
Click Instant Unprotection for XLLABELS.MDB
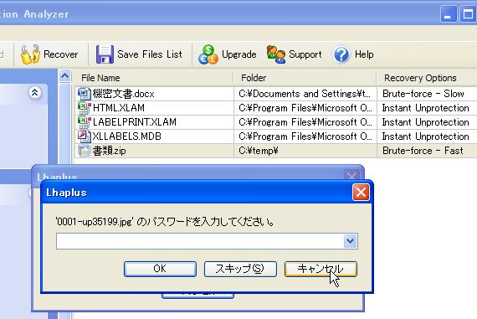[x=427, y=136]
